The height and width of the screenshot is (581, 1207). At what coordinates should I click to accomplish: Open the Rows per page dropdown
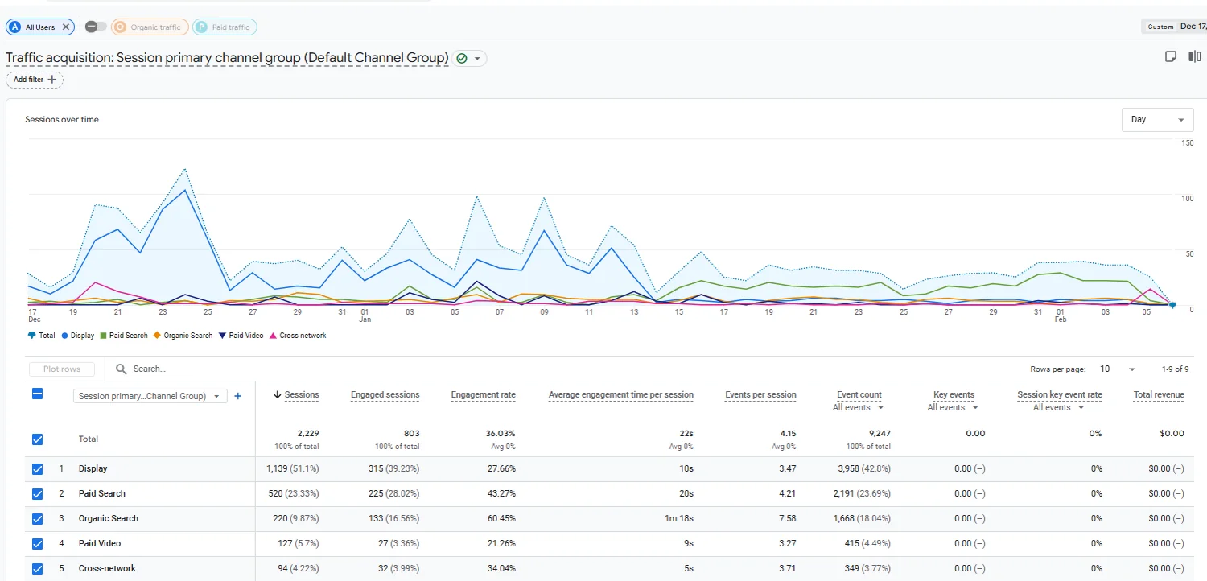click(x=1118, y=369)
